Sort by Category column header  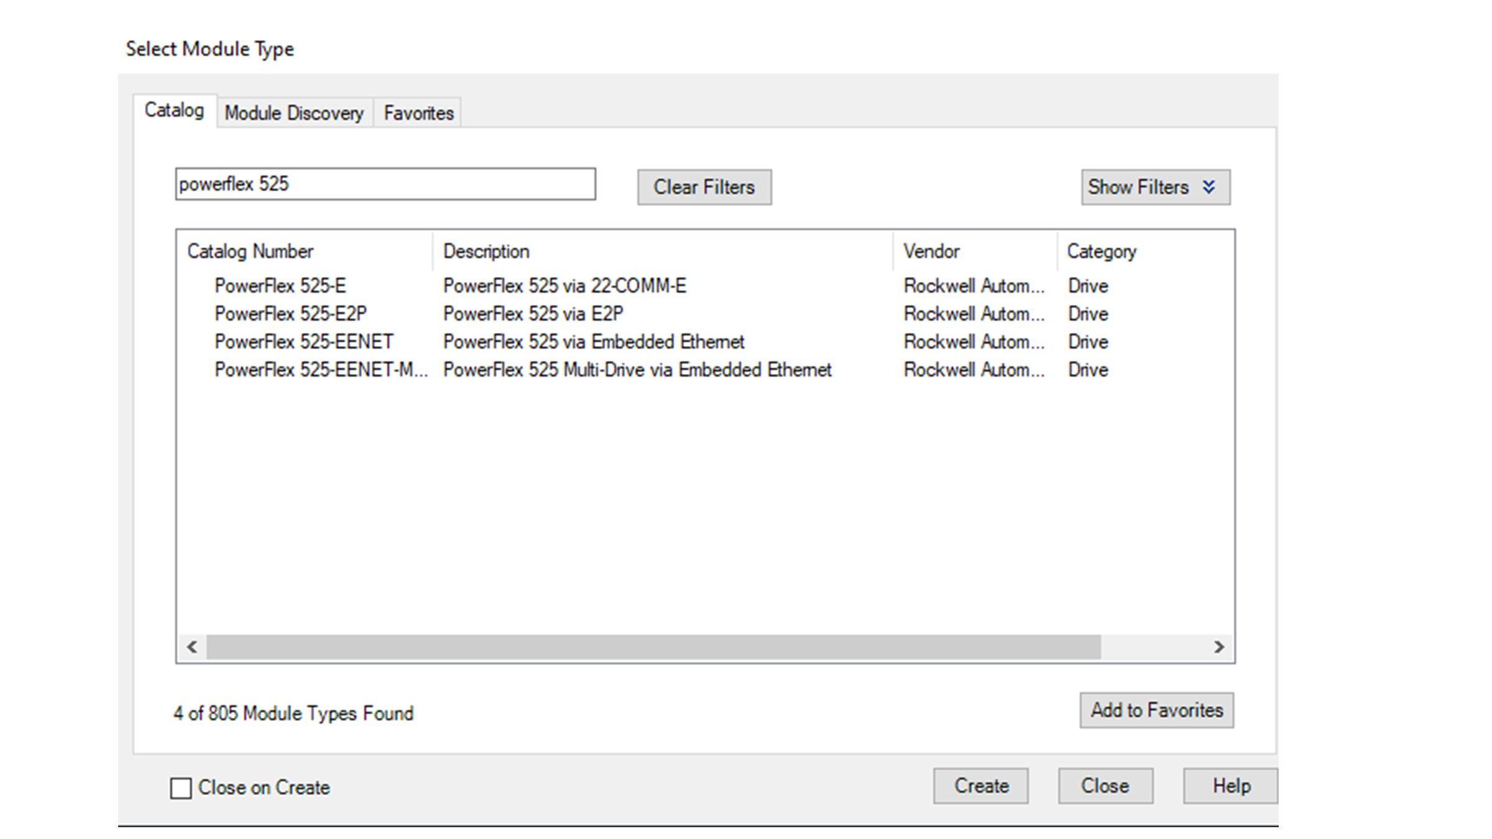pyautogui.click(x=1145, y=251)
